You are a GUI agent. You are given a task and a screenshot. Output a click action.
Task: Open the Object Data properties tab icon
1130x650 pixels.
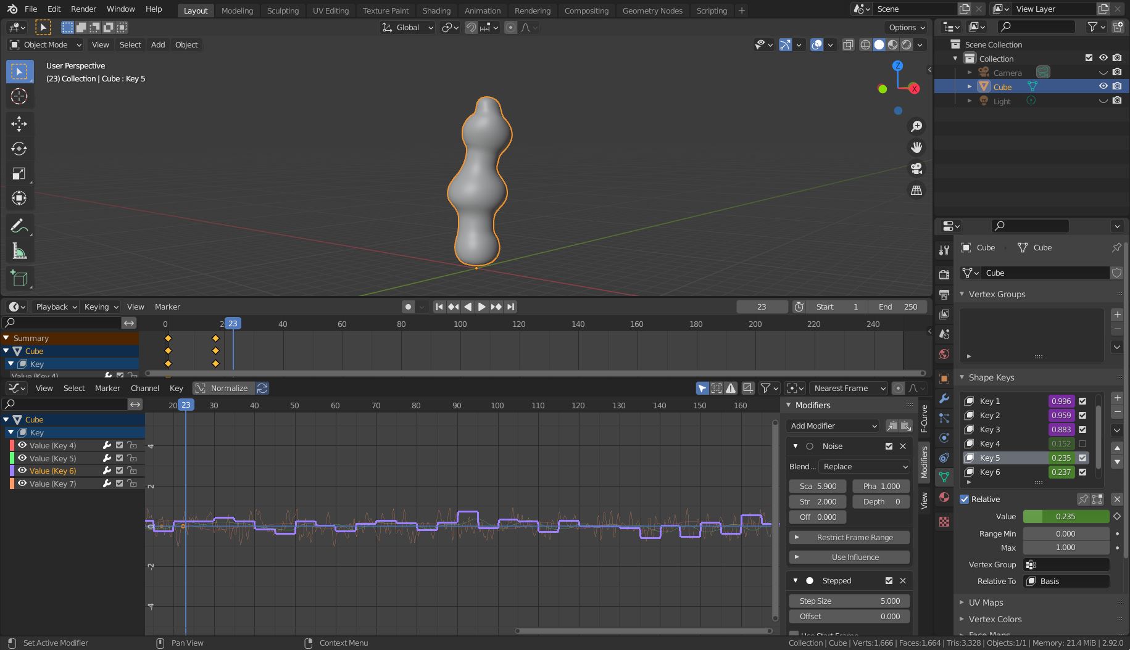pos(944,477)
